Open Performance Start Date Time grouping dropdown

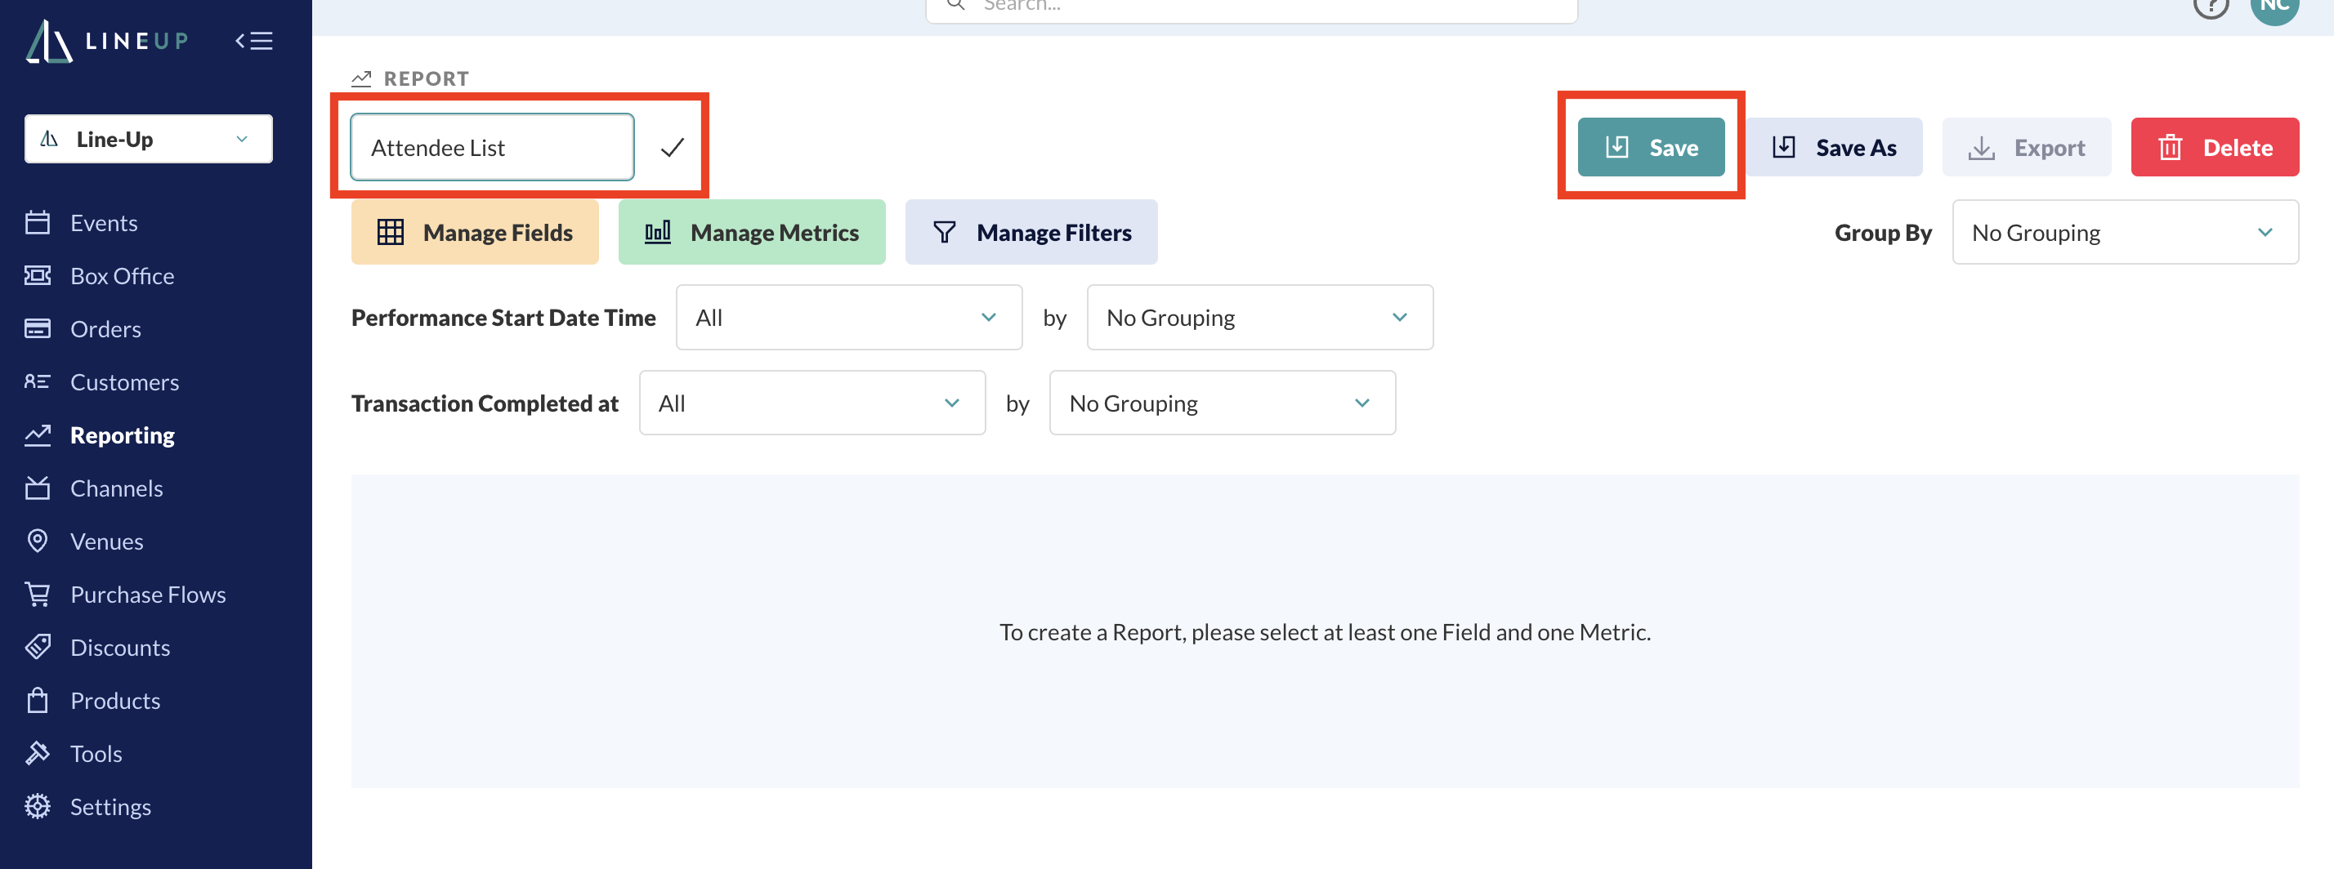[x=1259, y=317]
